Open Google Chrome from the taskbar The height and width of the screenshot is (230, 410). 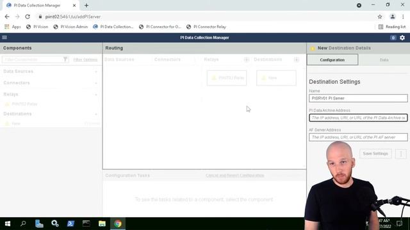(118, 224)
